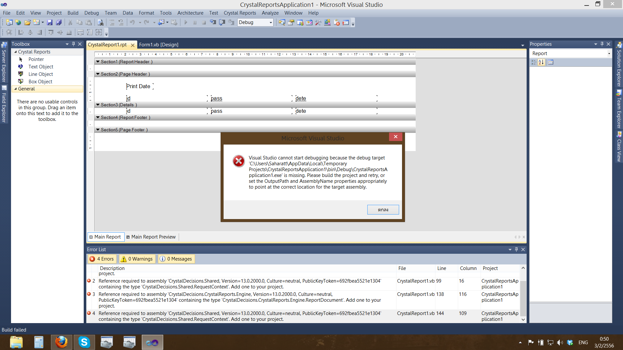
Task: Click the Save All toolbar icon
Action: click(x=59, y=22)
